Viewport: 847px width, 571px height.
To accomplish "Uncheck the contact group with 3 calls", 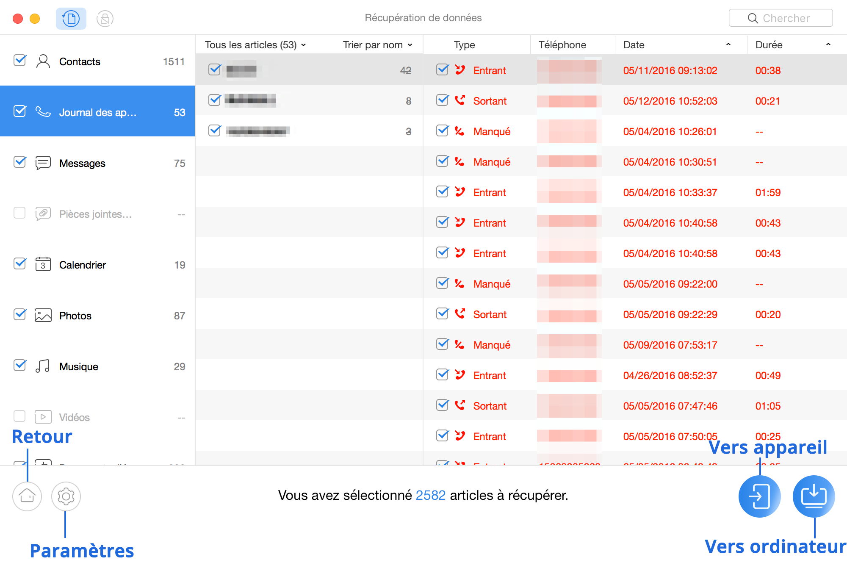I will (215, 130).
